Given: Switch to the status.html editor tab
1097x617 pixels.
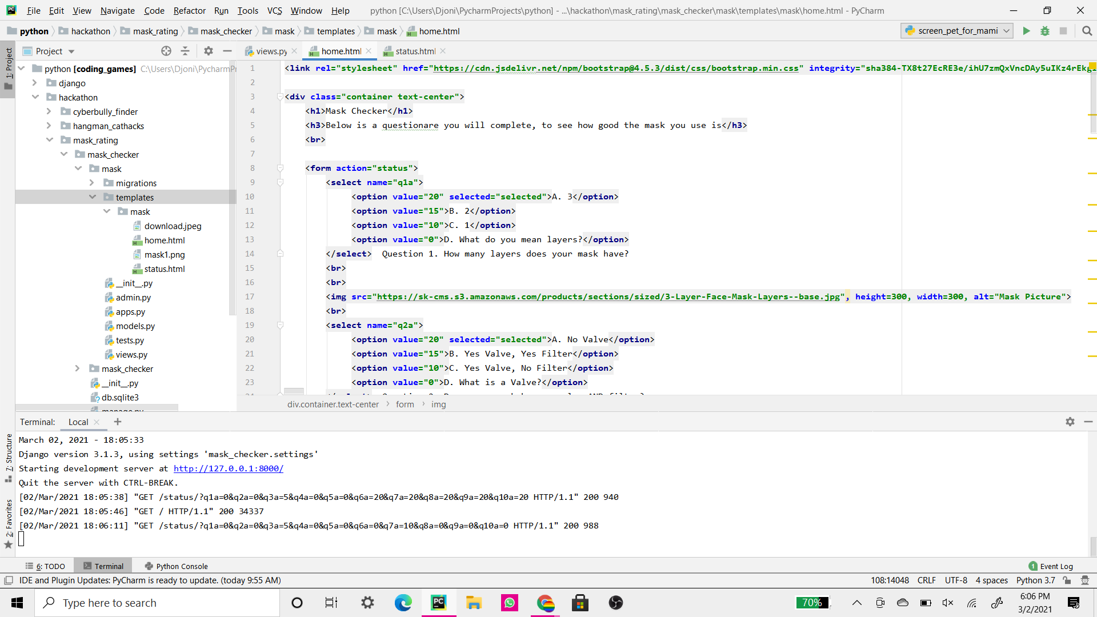Looking at the screenshot, I should click(x=415, y=51).
